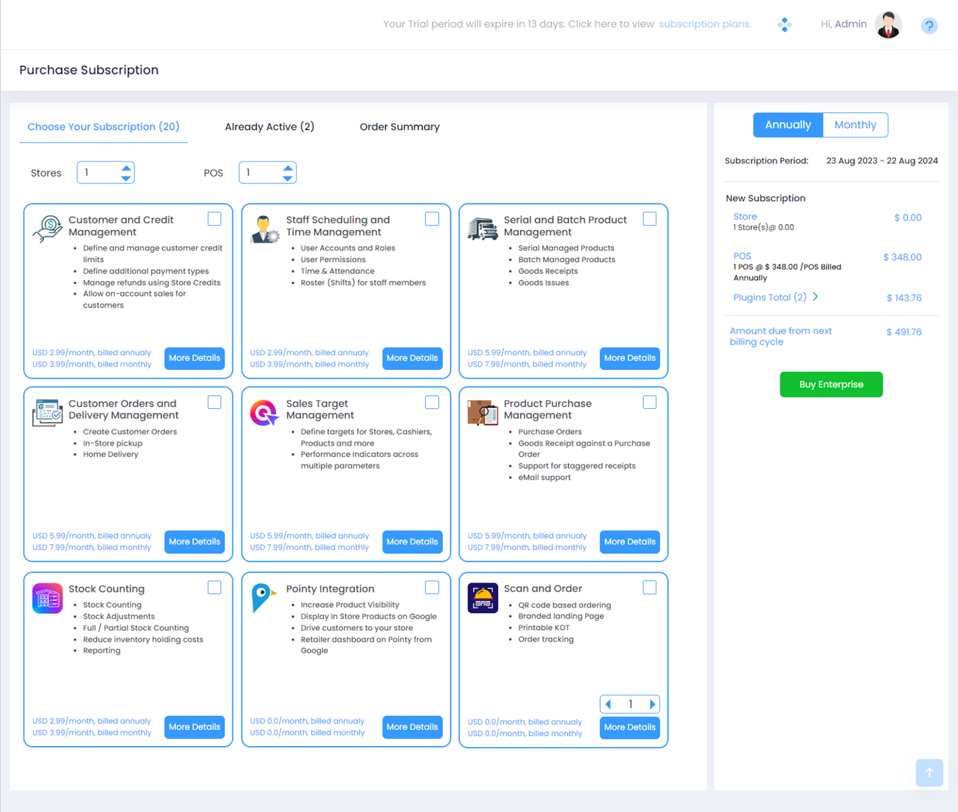Expand Plugins Total details with the chevron
Viewport: 958px width, 812px height.
click(x=815, y=297)
